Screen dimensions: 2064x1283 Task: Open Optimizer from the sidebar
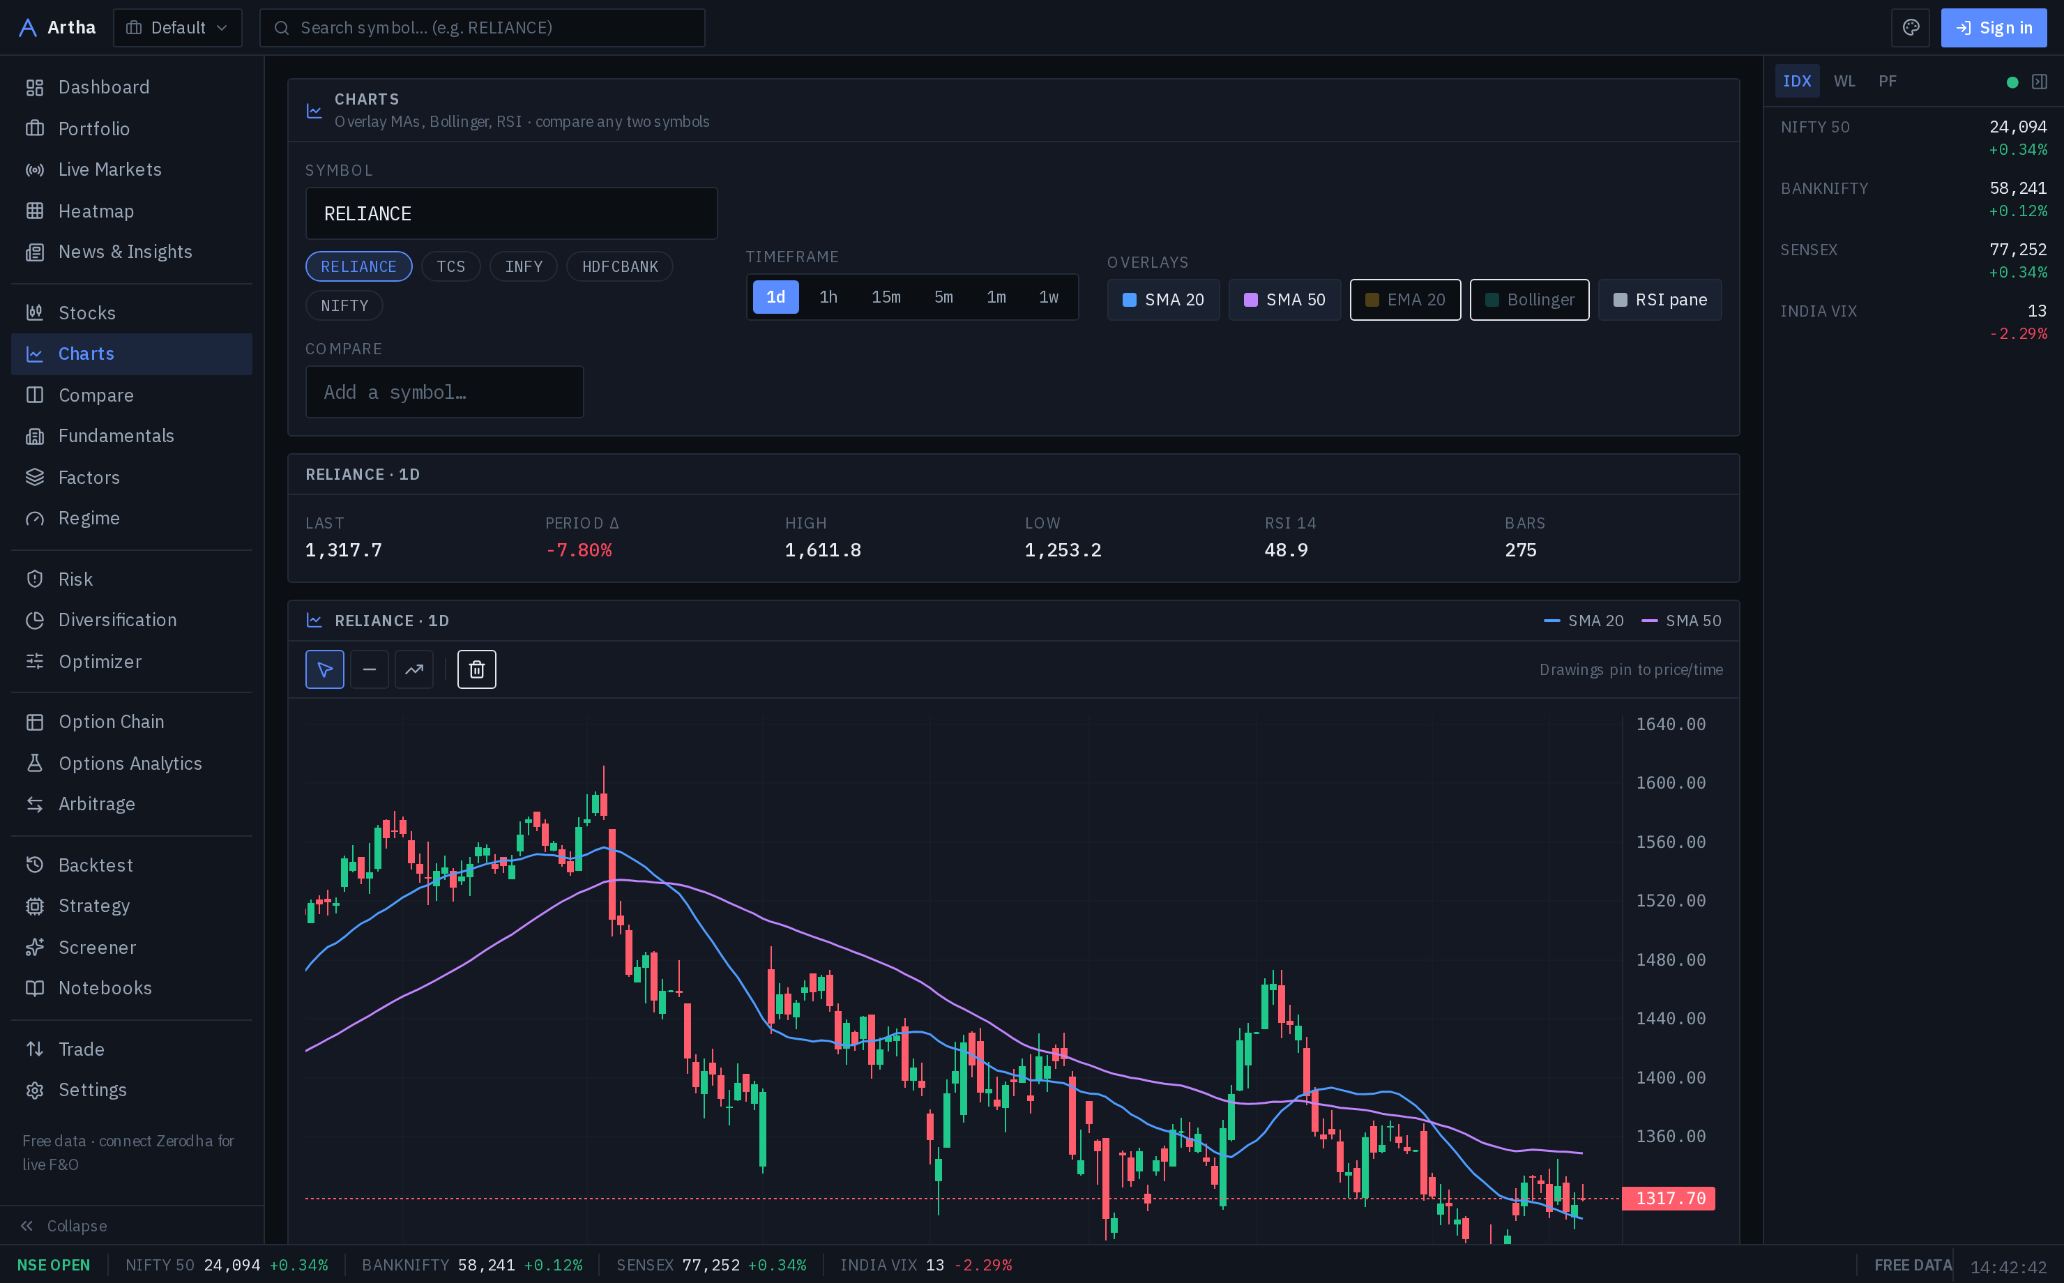point(132,662)
